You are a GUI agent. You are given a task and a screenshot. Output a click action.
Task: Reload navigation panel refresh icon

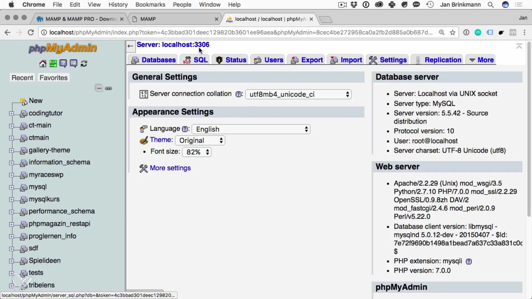click(84, 64)
